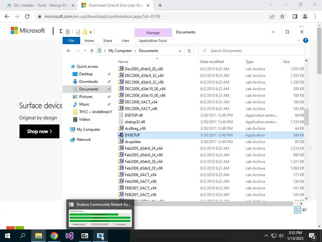Switch to DLL Installer browser tab
The width and height of the screenshot is (322, 242).
click(x=41, y=5)
